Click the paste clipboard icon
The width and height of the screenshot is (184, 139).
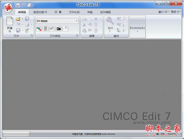pyautogui.click(x=84, y=30)
